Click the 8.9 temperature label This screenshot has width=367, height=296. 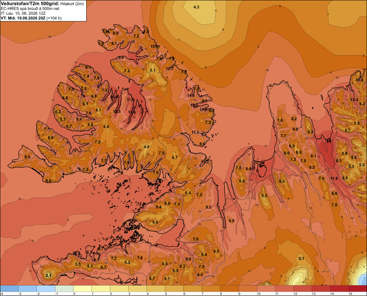[248, 169]
